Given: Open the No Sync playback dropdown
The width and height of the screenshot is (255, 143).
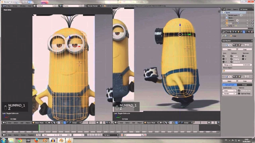Looking at the screenshot, I should [x=111, y=135].
